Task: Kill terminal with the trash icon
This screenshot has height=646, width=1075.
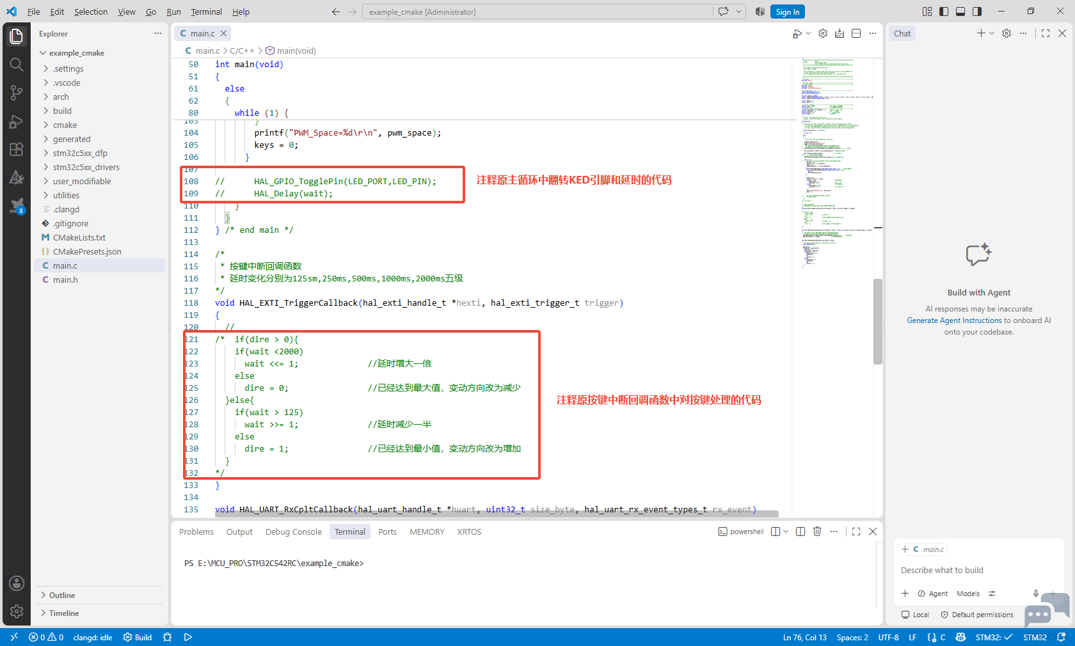Action: [817, 532]
